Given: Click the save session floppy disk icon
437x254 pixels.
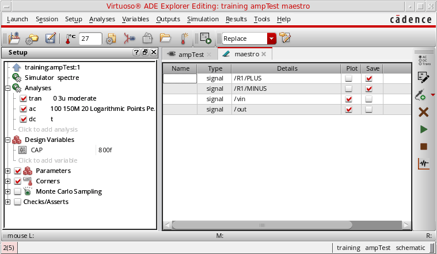Looking at the screenshot, I should coord(51,39).
